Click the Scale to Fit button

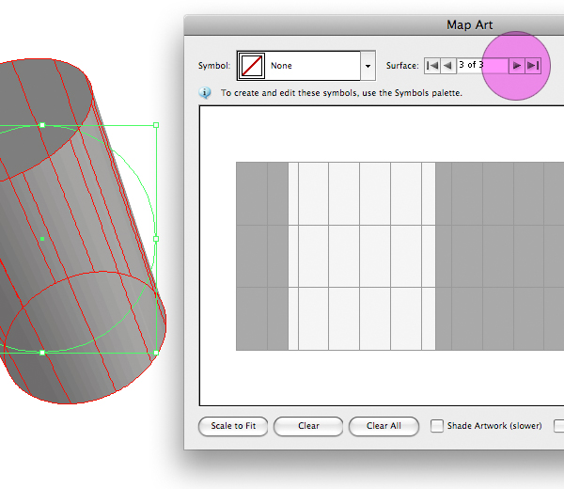click(233, 426)
